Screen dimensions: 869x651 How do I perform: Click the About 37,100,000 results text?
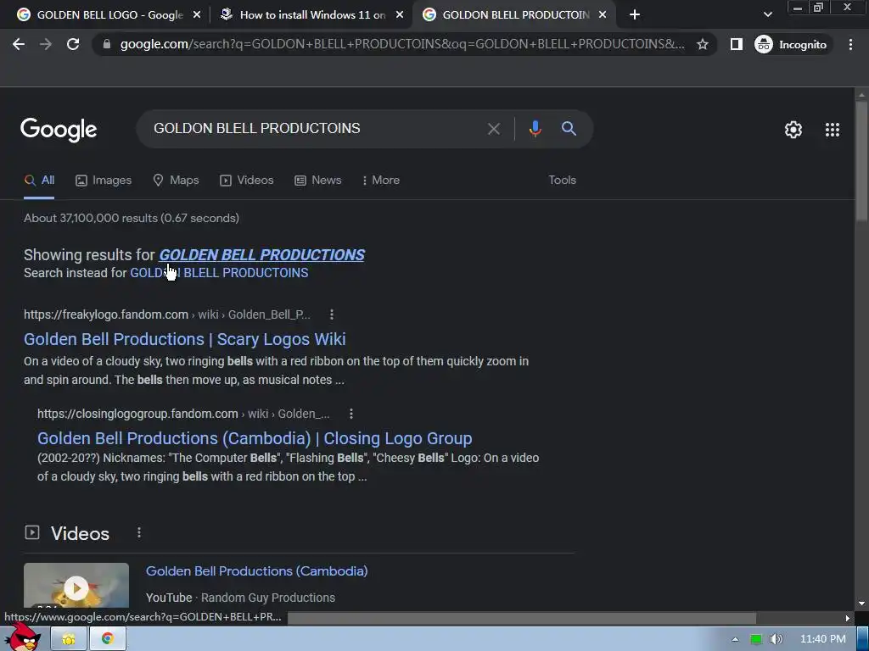pos(132,218)
